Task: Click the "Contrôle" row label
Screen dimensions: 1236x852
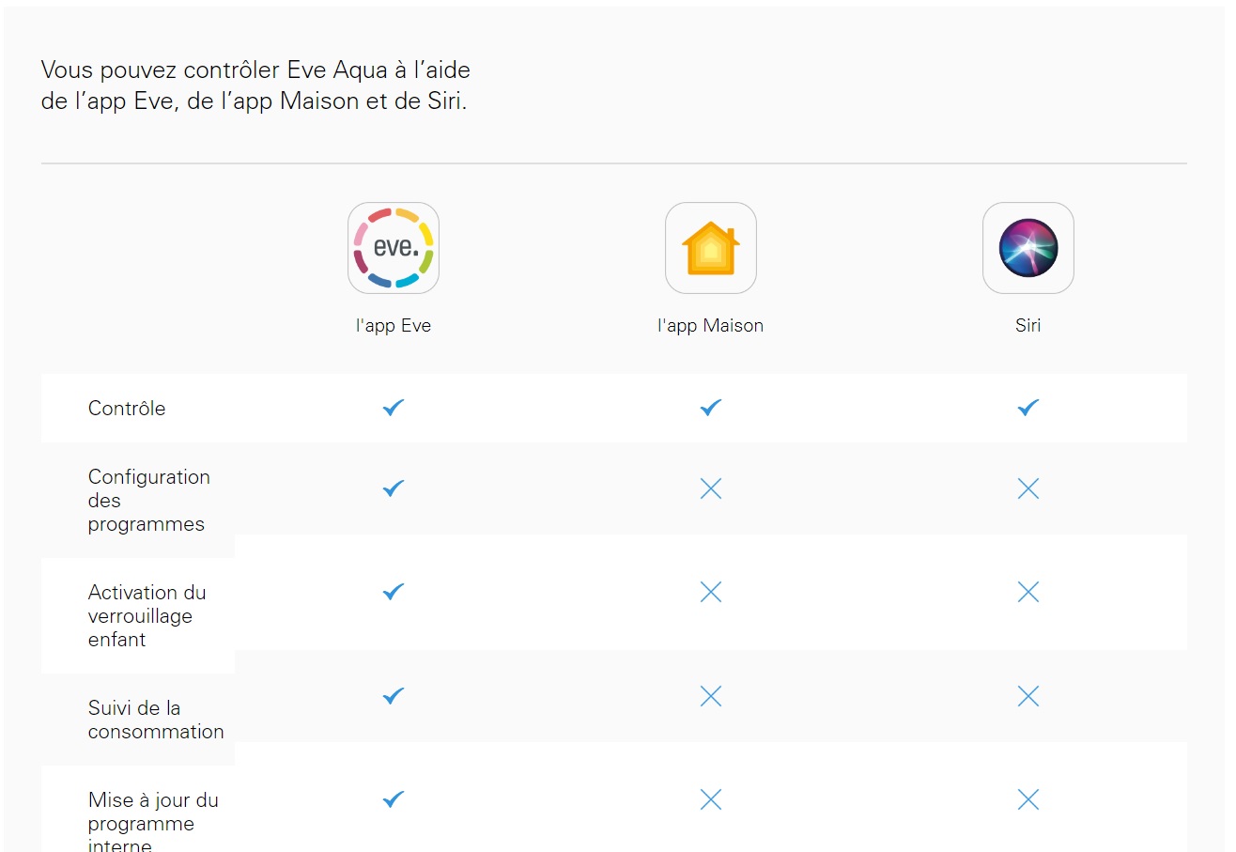Action: click(x=127, y=409)
